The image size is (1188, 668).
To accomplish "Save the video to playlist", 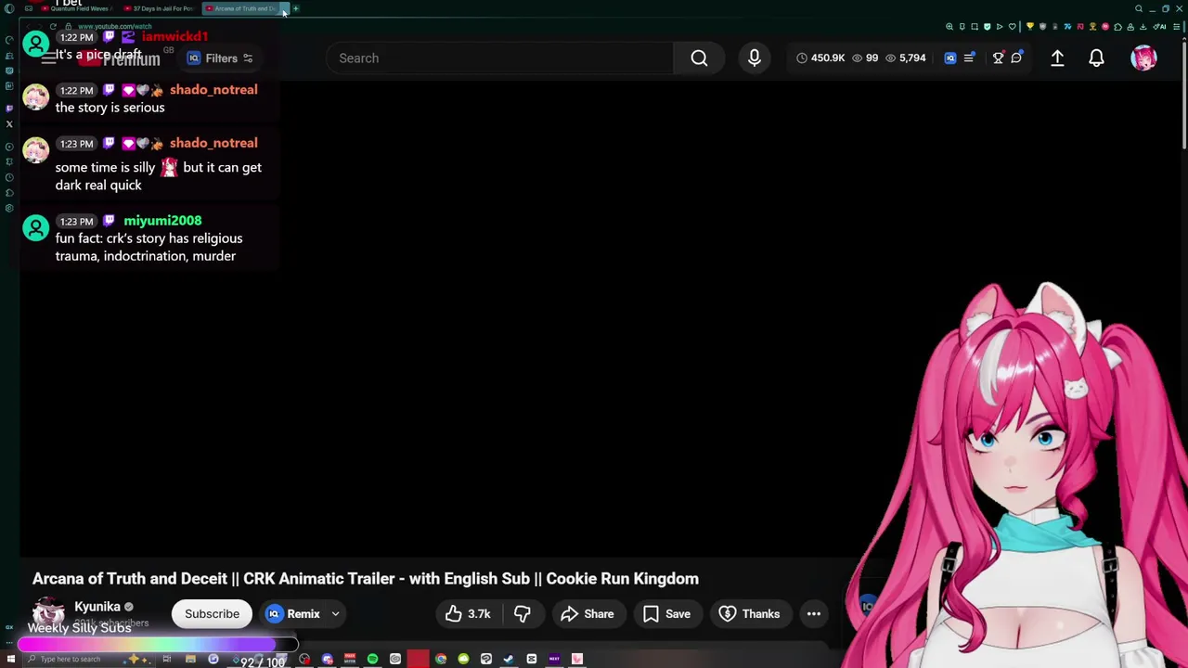I will tap(666, 614).
